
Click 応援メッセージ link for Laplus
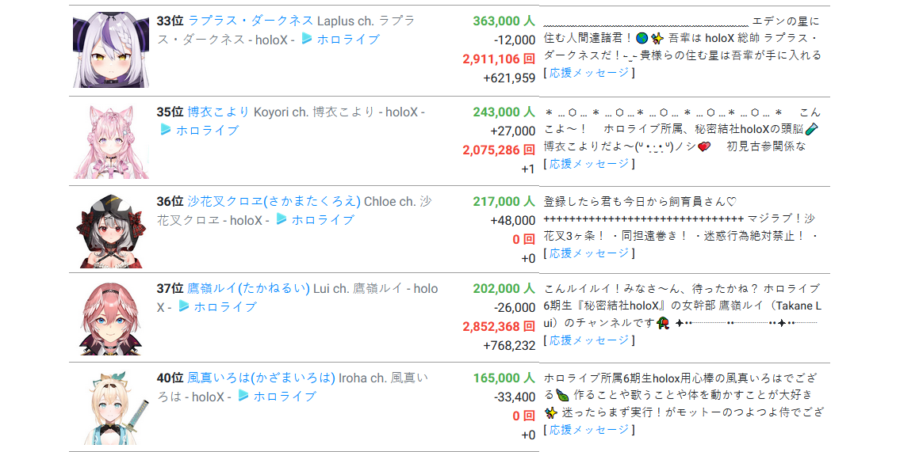[589, 73]
